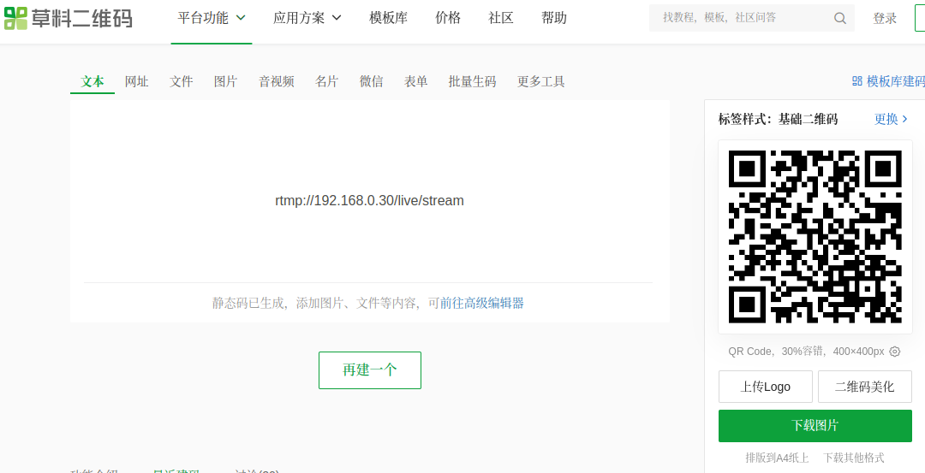Open the 可前往高级编辑器 link
The height and width of the screenshot is (473, 925).
tap(475, 303)
